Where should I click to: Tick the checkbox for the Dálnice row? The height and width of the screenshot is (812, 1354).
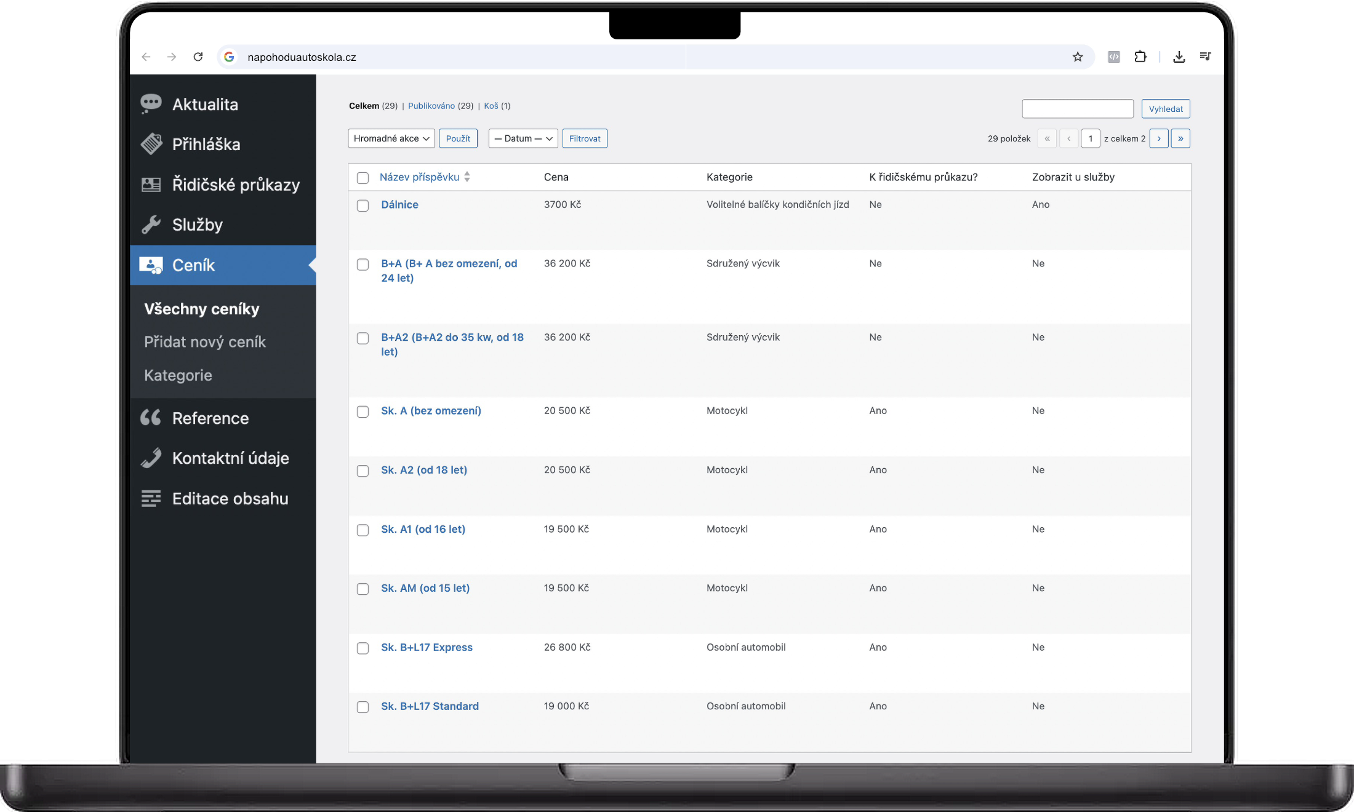[x=363, y=205]
